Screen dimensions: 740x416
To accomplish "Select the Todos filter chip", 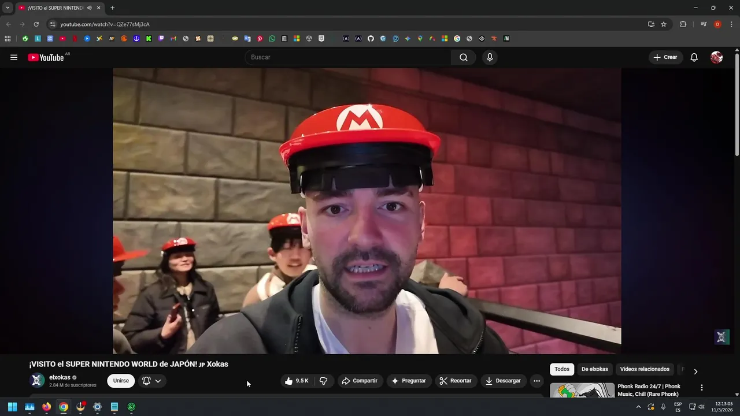I will [562, 369].
